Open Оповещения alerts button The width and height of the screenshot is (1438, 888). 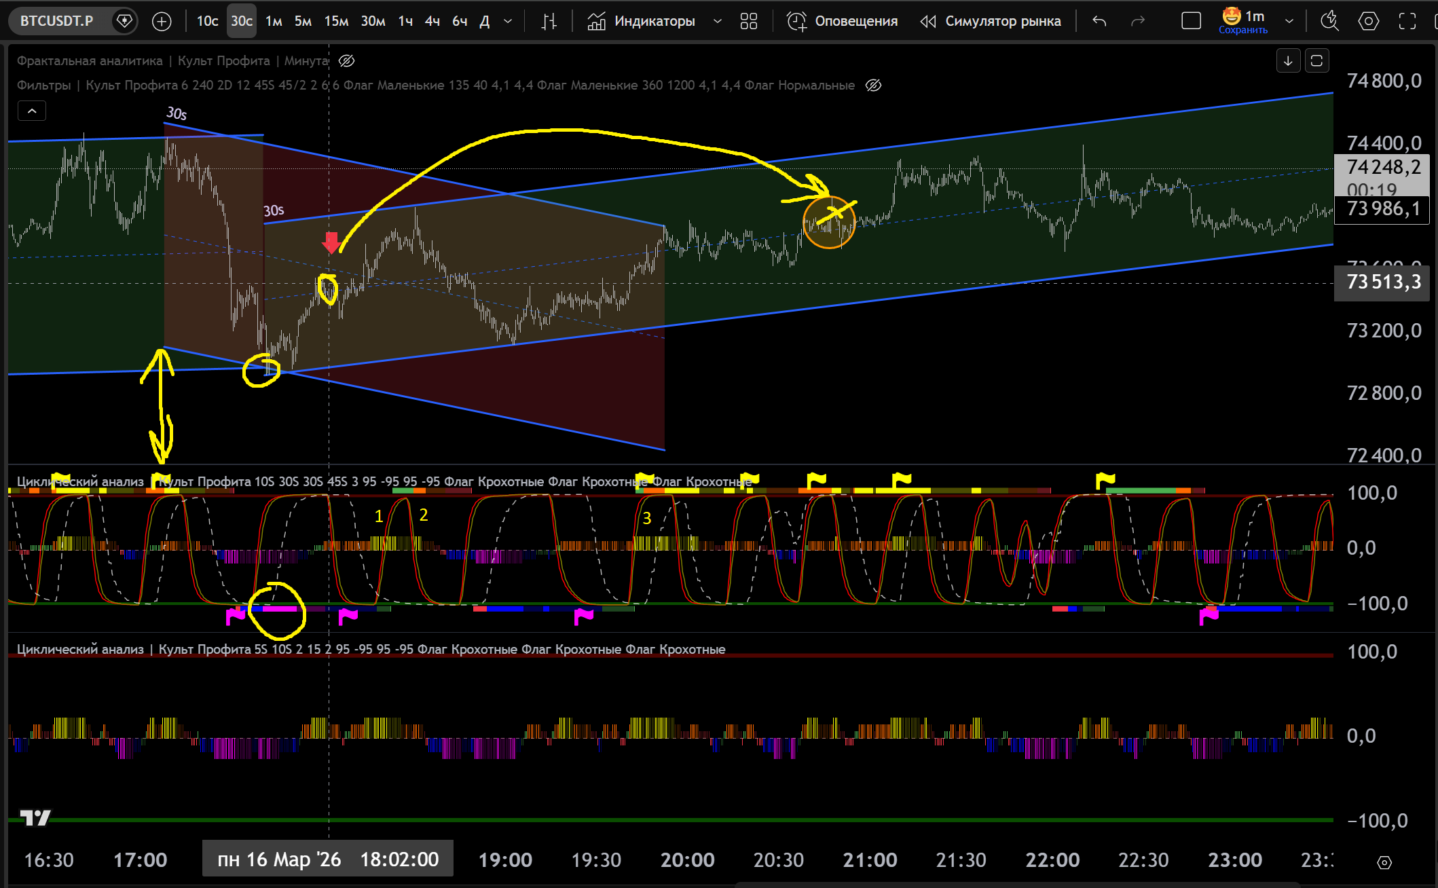pos(842,21)
